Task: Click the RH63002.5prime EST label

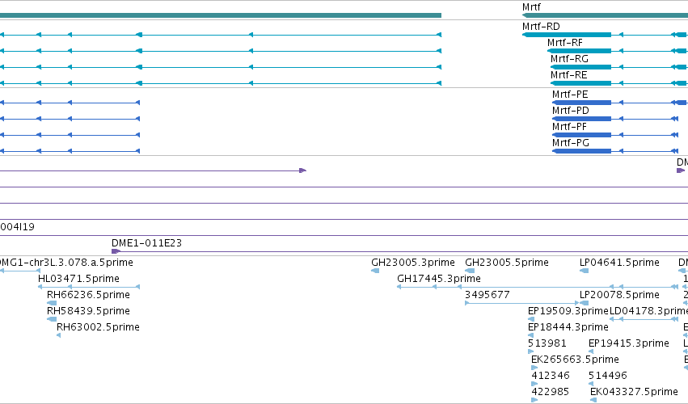Action: click(98, 327)
